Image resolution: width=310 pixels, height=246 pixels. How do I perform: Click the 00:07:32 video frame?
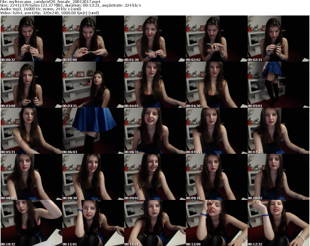pyautogui.click(x=279, y=131)
